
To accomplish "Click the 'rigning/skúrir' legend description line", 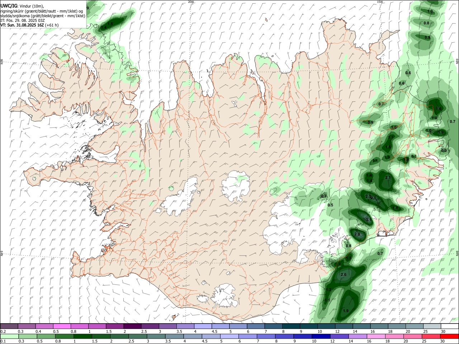I will 42,11.
